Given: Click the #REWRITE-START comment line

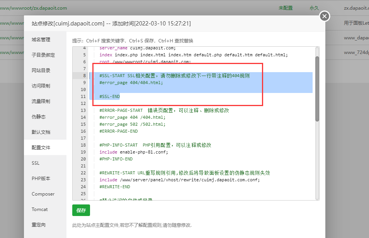Looking at the screenshot, I should (x=185, y=173).
